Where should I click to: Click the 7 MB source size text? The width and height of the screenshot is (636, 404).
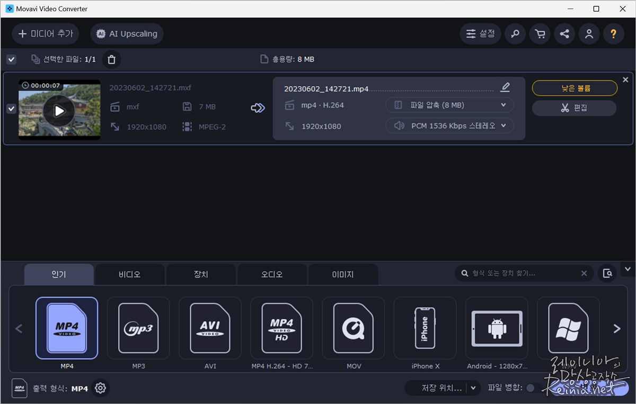tap(207, 107)
